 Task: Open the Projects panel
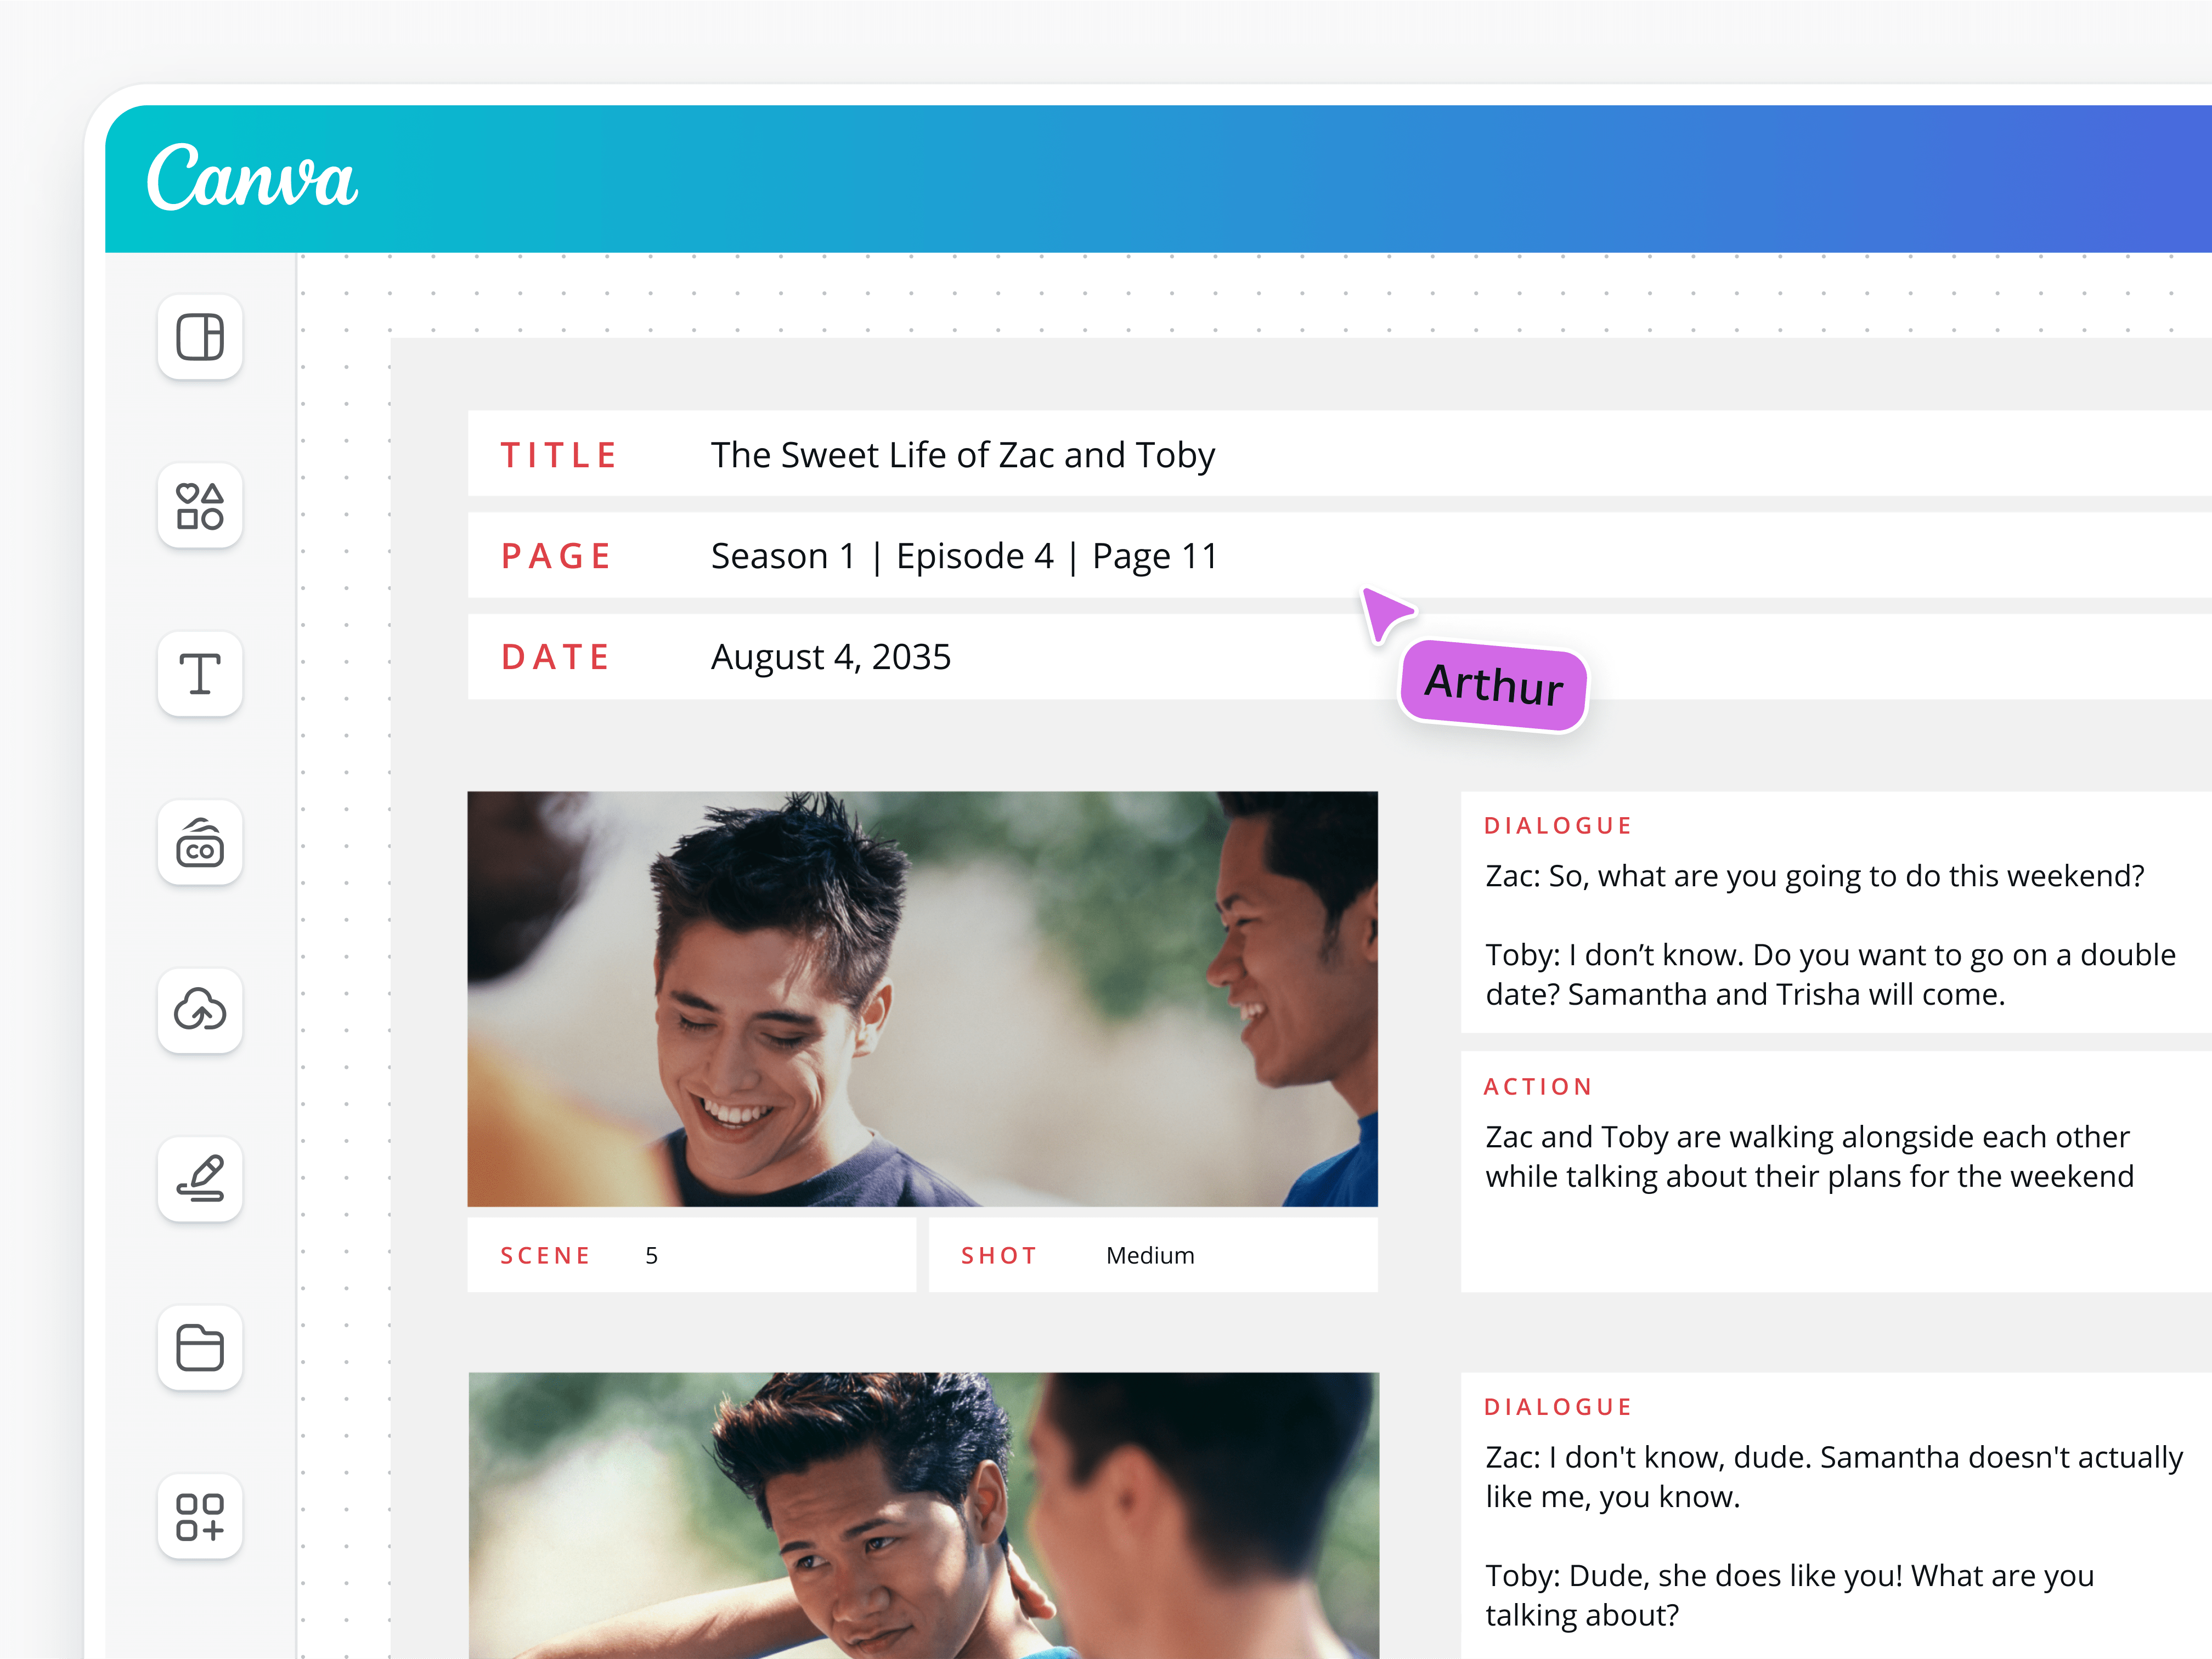pos(199,1348)
